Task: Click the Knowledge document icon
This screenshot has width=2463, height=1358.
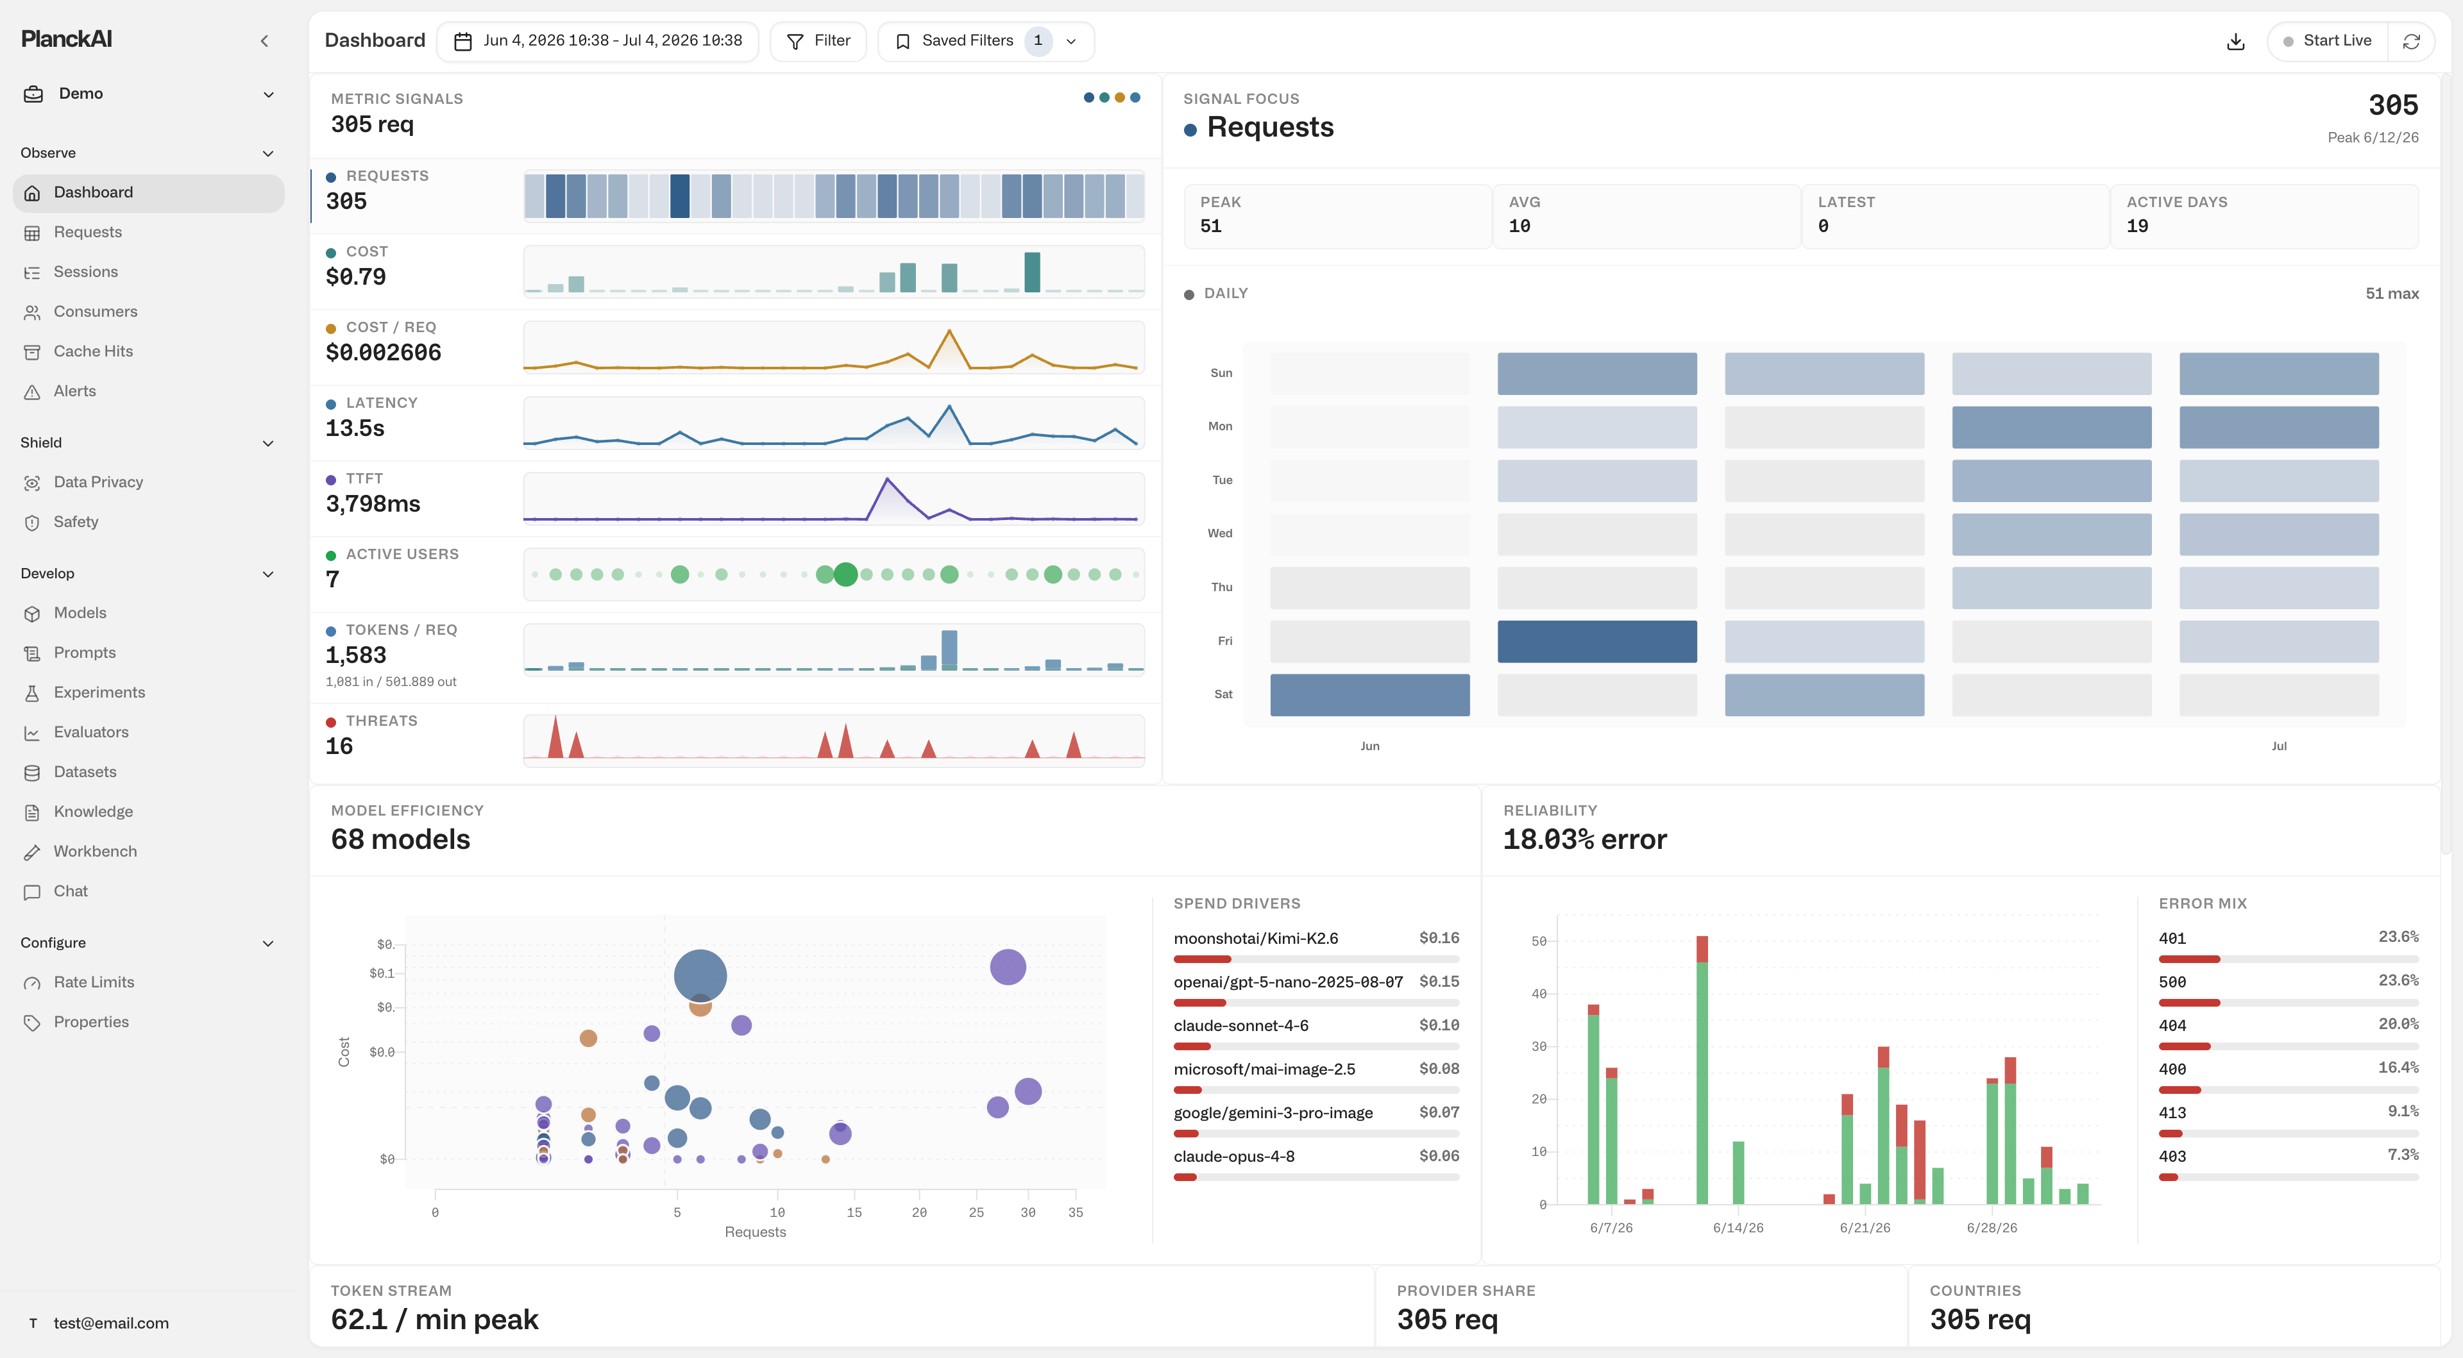Action: pyautogui.click(x=33, y=812)
